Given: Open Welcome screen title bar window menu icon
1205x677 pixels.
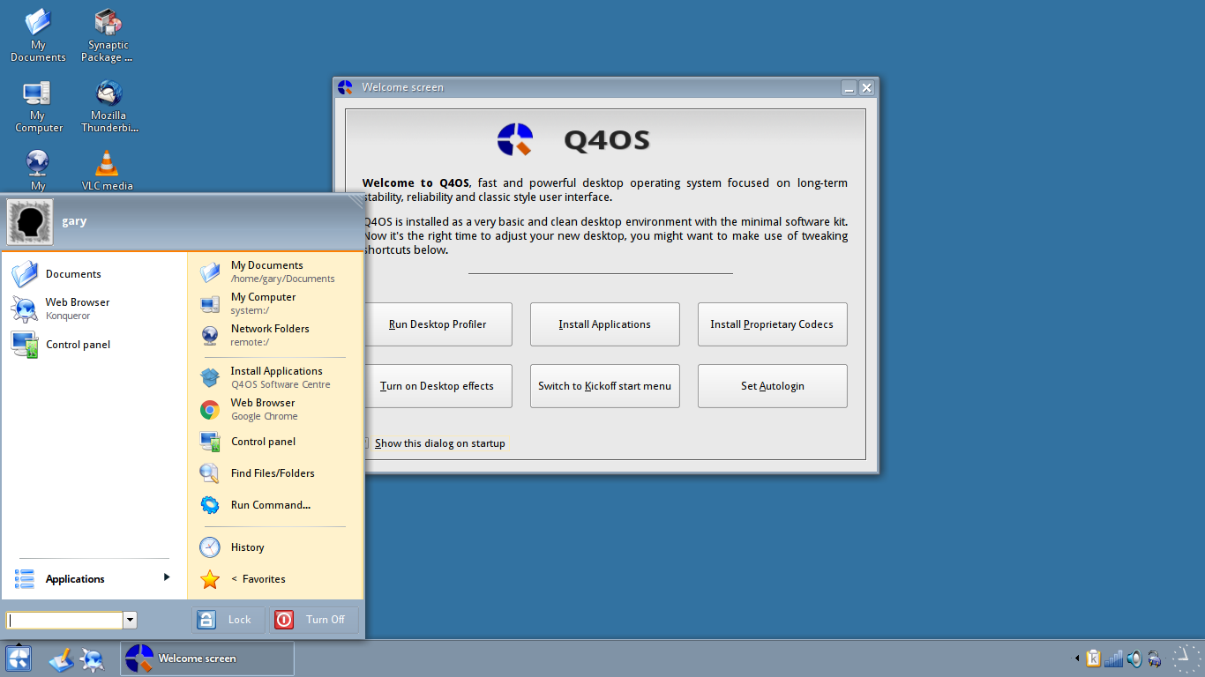Looking at the screenshot, I should 345,87.
